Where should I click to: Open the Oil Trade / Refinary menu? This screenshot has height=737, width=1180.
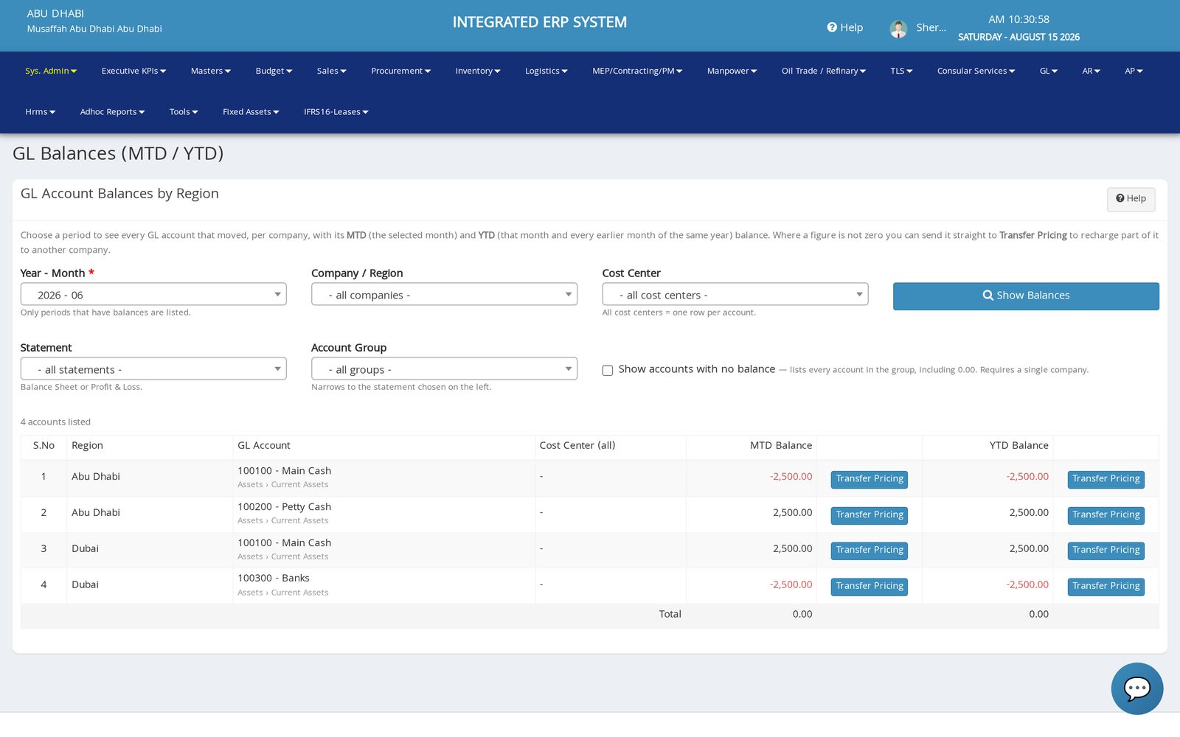[x=823, y=71]
